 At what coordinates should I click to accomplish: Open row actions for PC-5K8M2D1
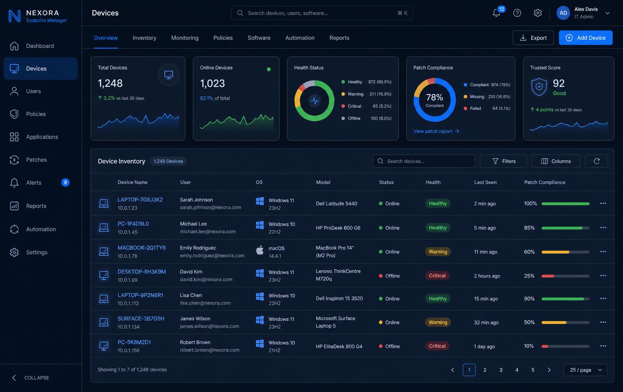(603, 346)
